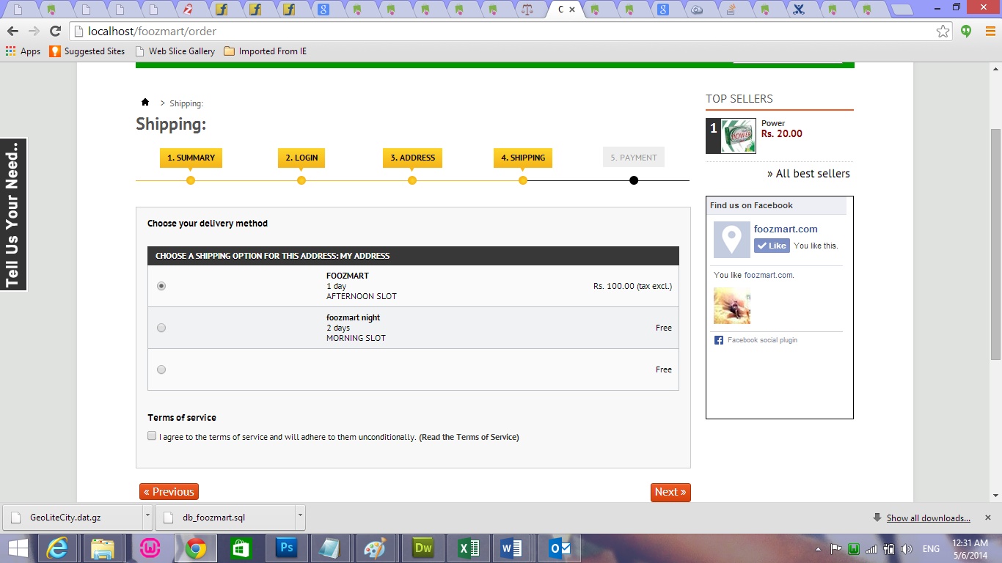This screenshot has width=1002, height=563.
Task: Open Excel from the taskbar
Action: click(467, 548)
